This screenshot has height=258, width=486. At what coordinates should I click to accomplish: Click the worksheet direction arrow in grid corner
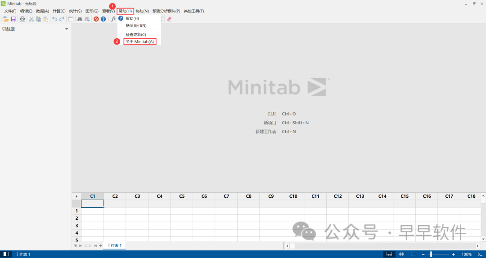point(76,196)
